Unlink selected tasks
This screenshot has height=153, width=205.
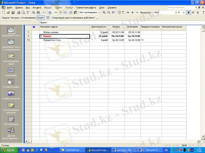coord(60,12)
